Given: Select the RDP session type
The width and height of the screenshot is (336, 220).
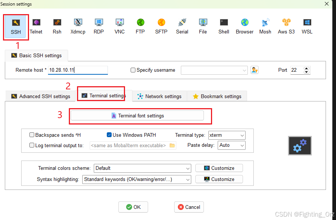Looking at the screenshot, I should click(99, 26).
